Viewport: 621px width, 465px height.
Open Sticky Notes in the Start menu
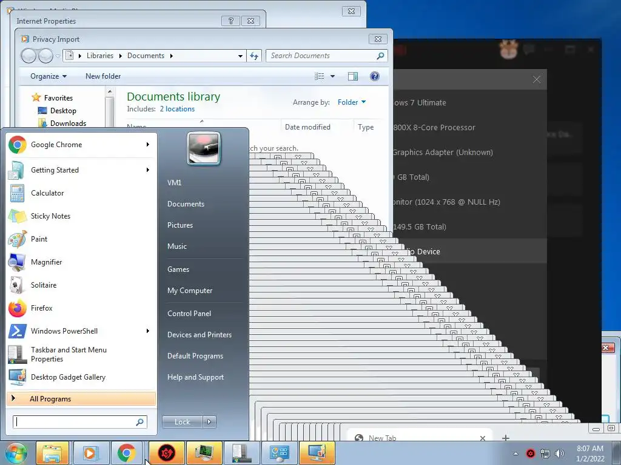[81, 216]
